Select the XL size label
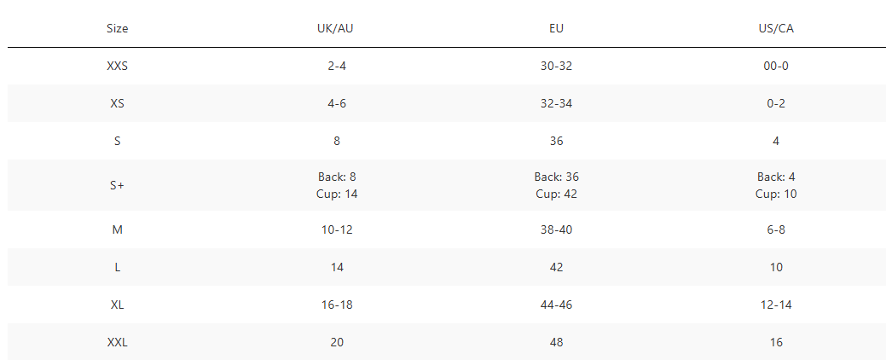 click(118, 305)
